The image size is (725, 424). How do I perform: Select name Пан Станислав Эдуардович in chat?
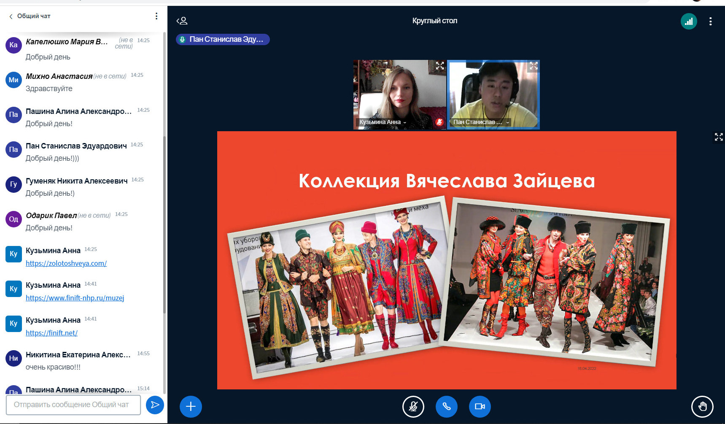click(x=76, y=146)
